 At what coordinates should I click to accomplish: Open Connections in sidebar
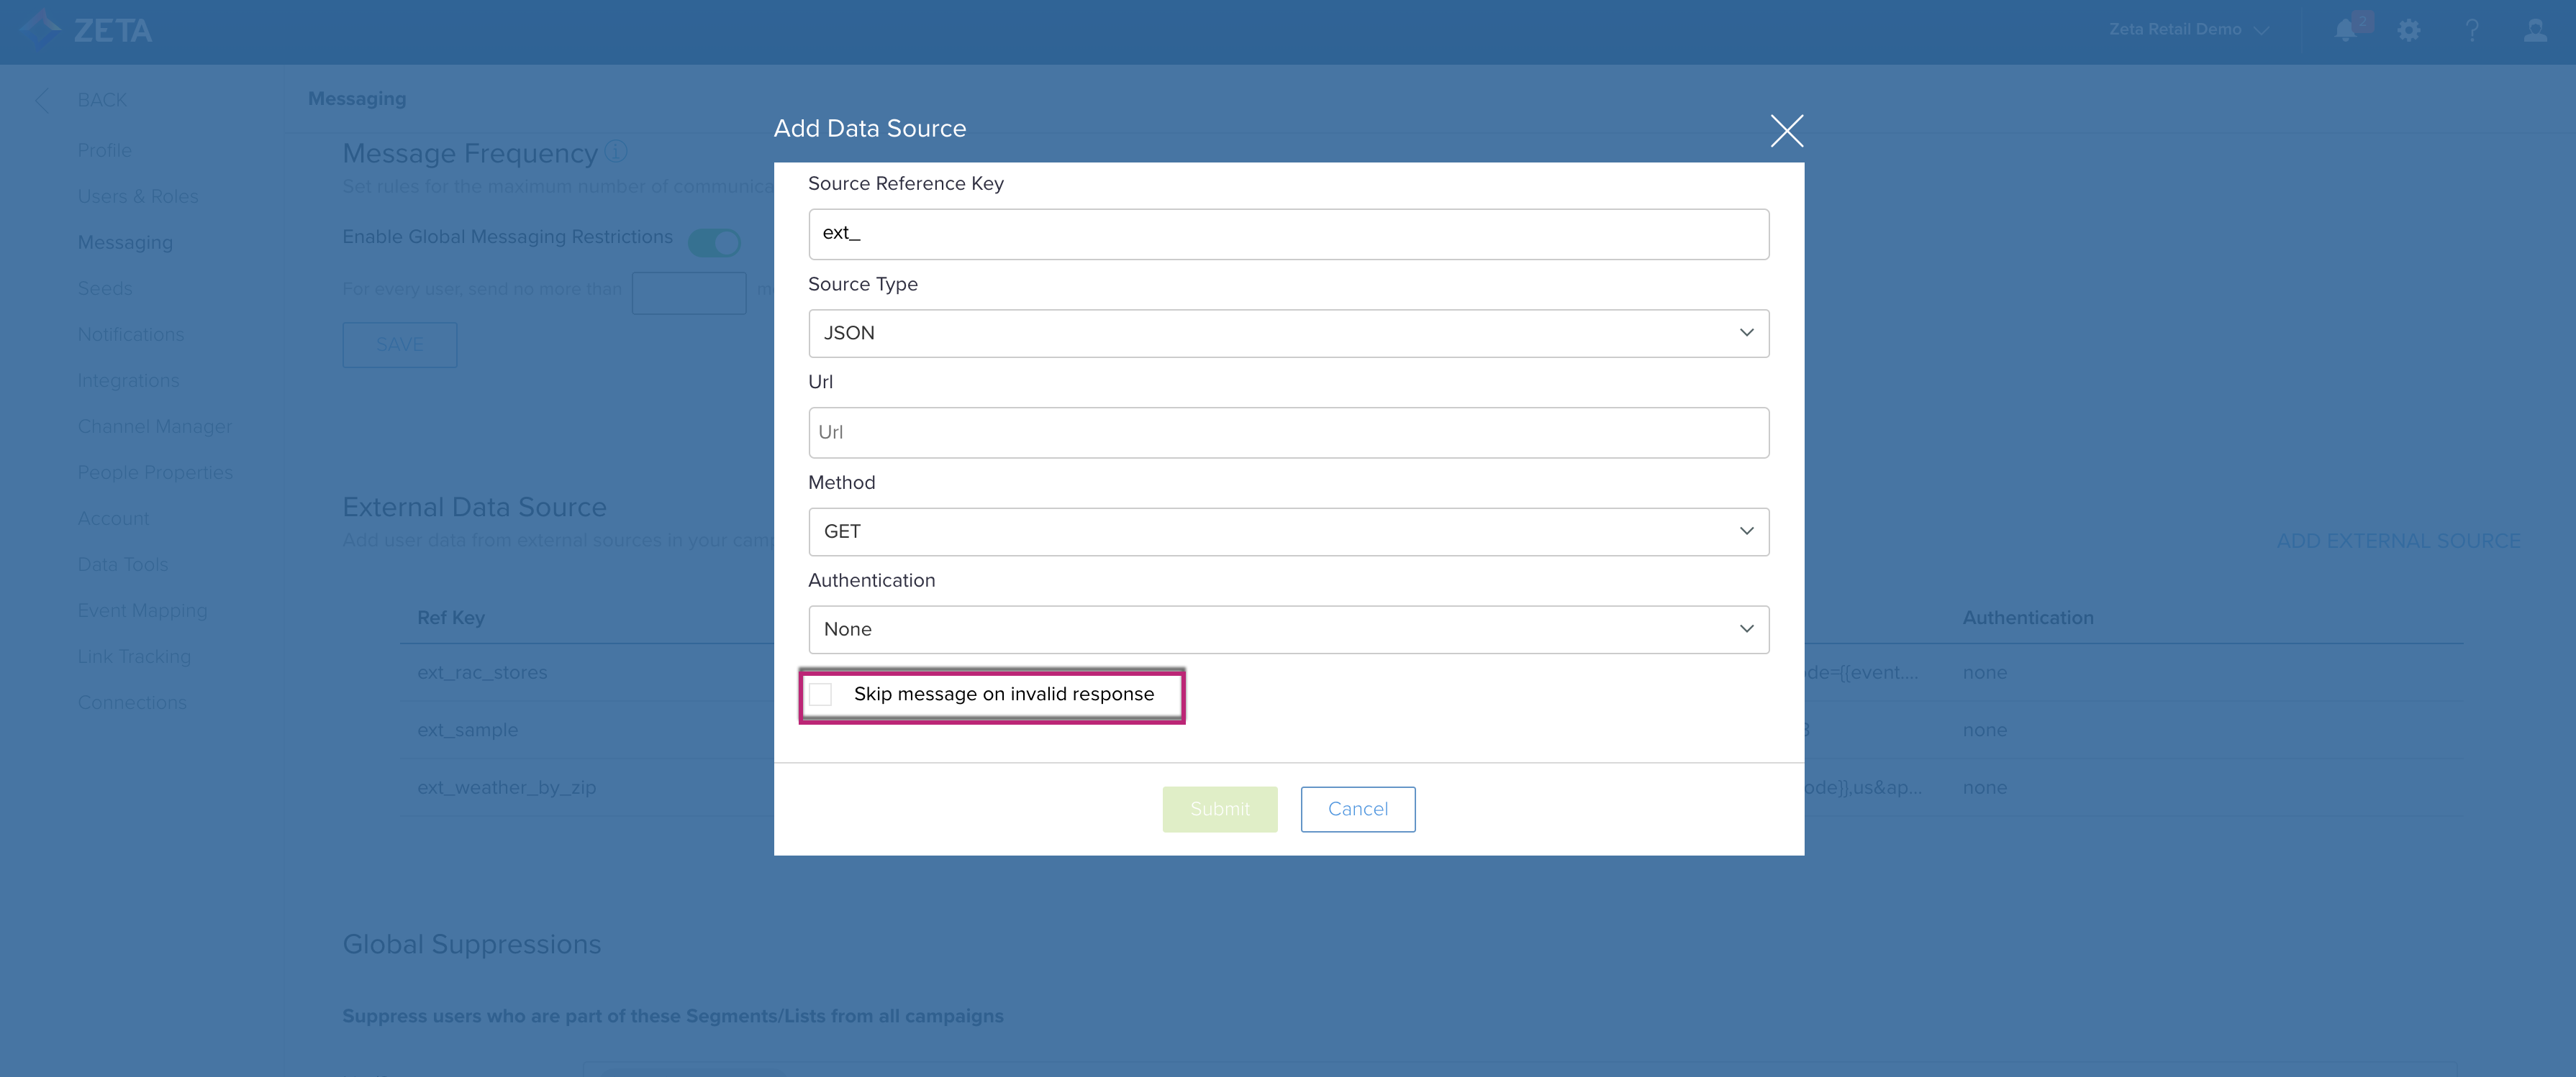tap(132, 702)
